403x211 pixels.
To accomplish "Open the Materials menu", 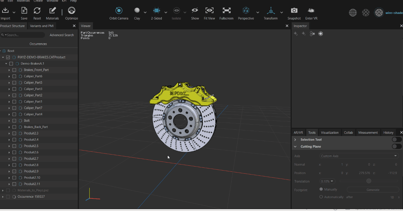I will tap(23, 1).
